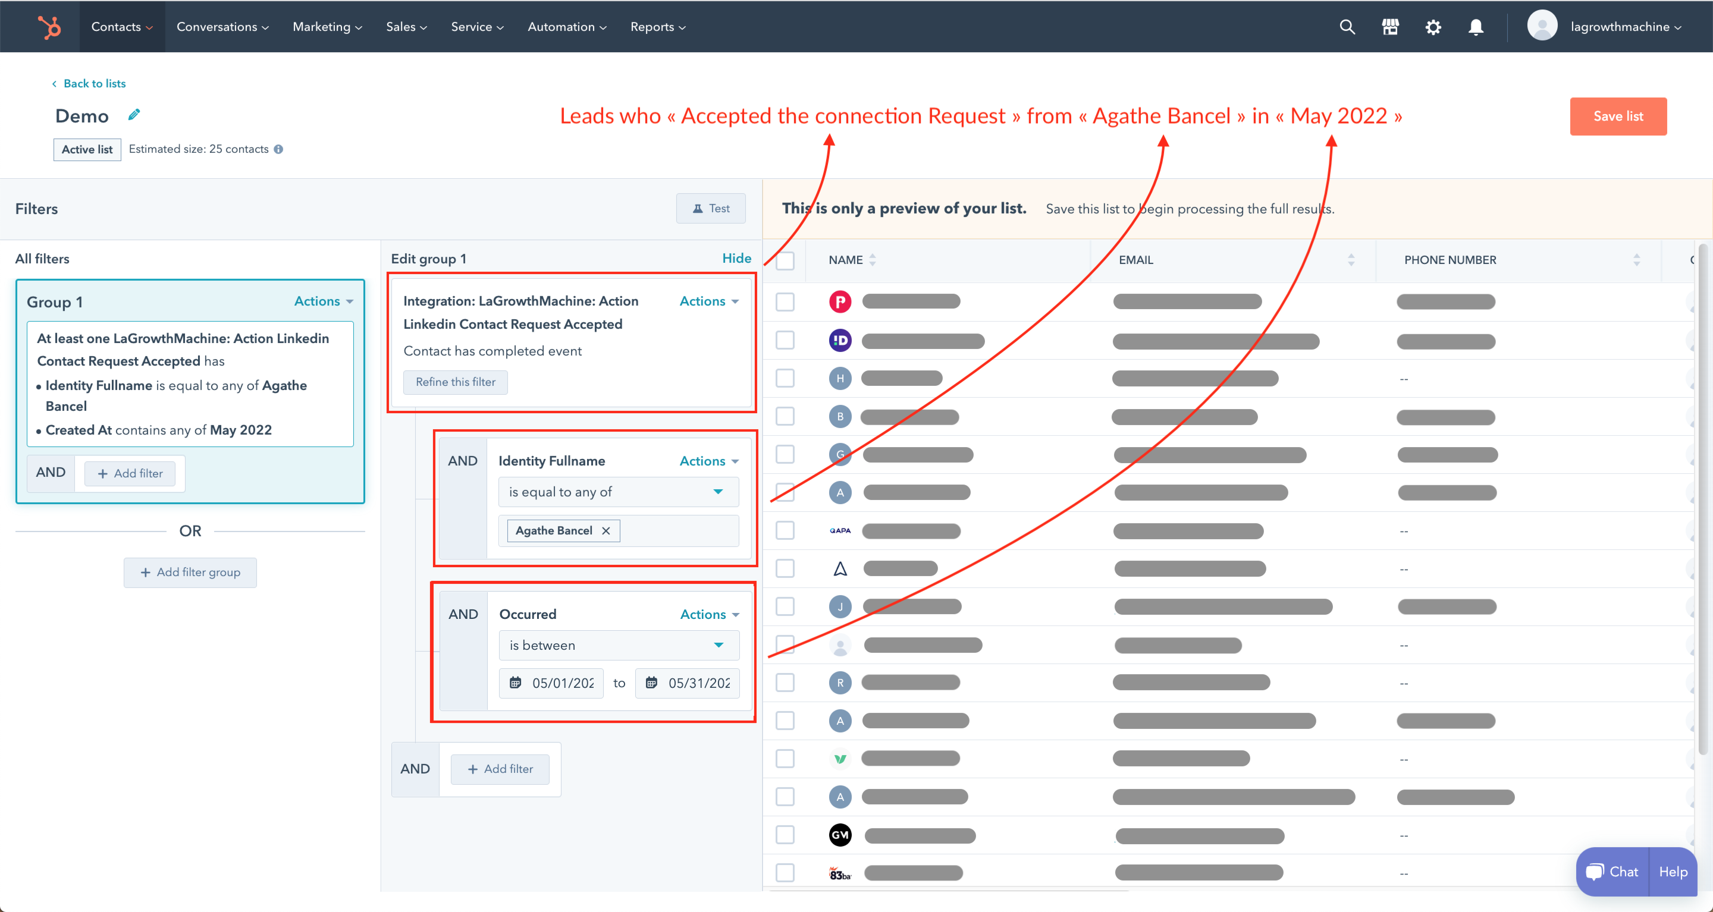The height and width of the screenshot is (912, 1713).
Task: Click the table's vertical scrollbar
Action: point(1702,499)
